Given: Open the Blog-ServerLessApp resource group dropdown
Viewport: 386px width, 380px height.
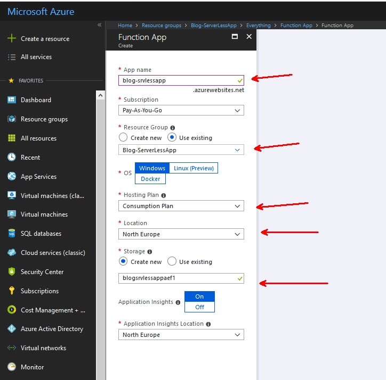Looking at the screenshot, I should (181, 150).
